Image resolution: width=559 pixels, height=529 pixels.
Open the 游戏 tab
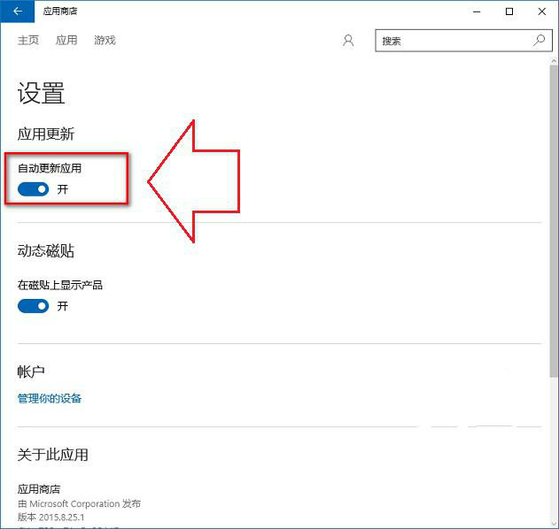[105, 41]
